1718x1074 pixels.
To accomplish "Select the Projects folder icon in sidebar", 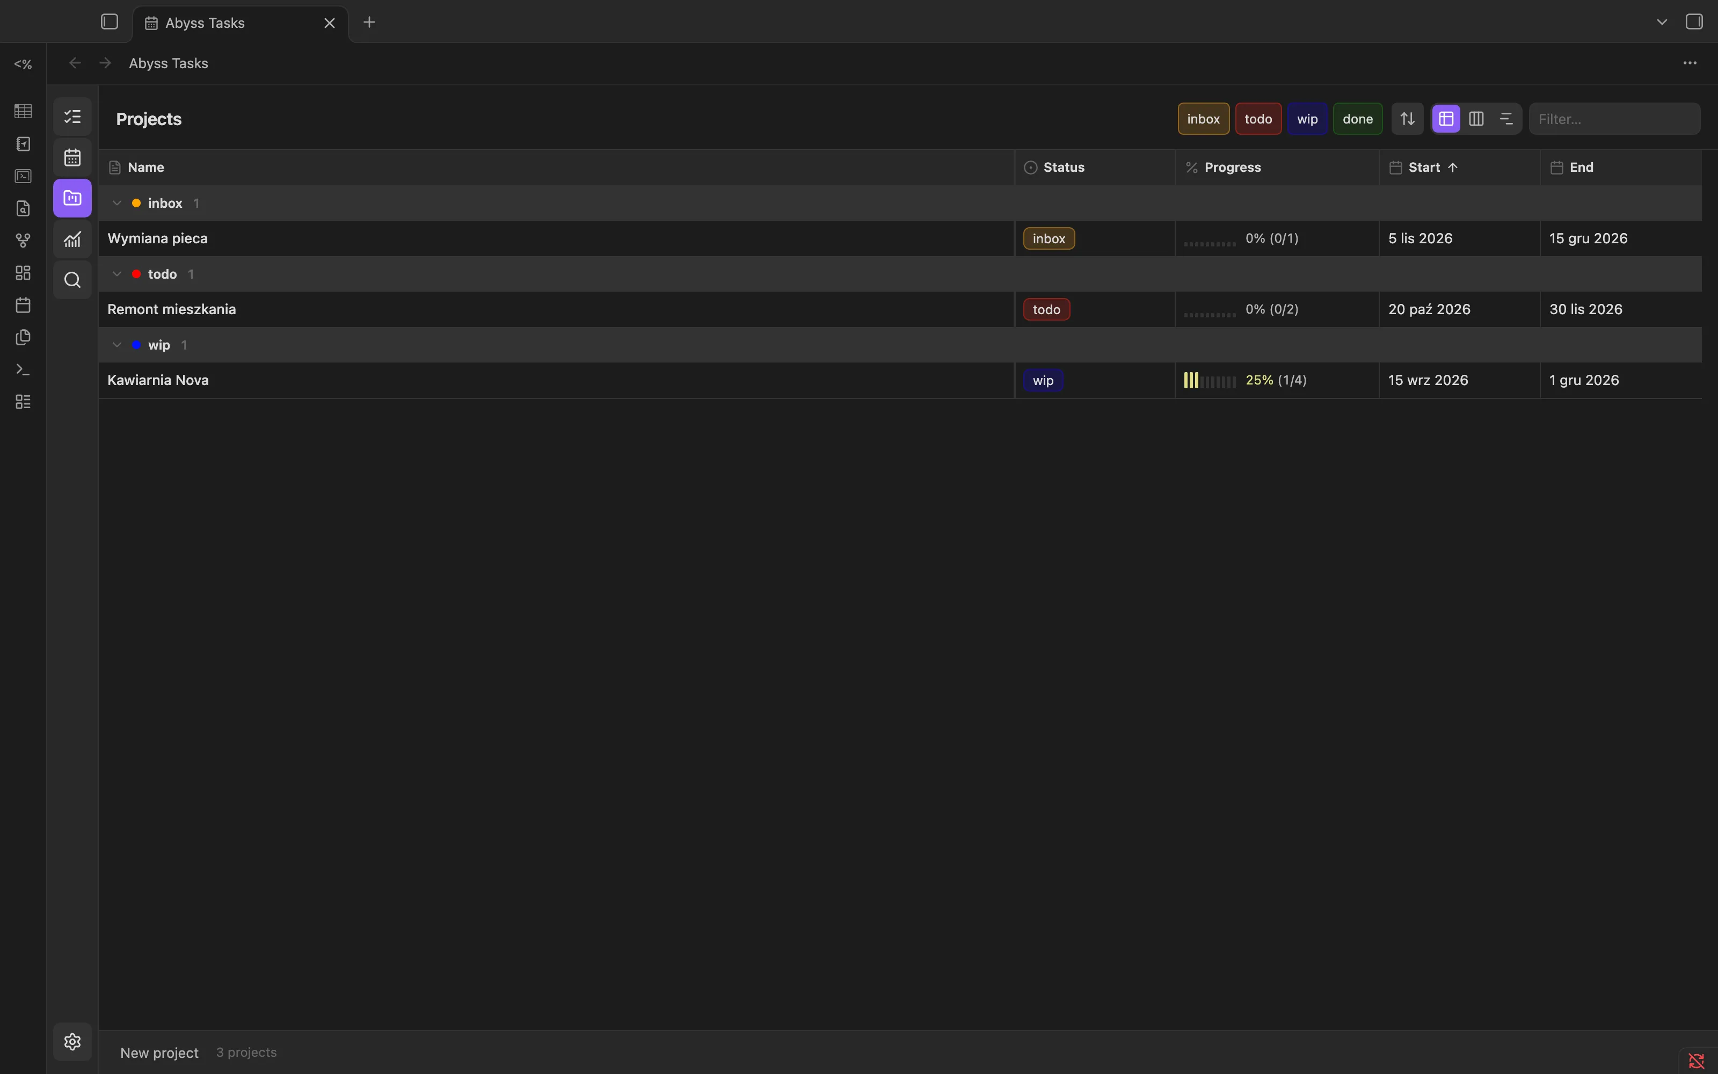I will (72, 198).
